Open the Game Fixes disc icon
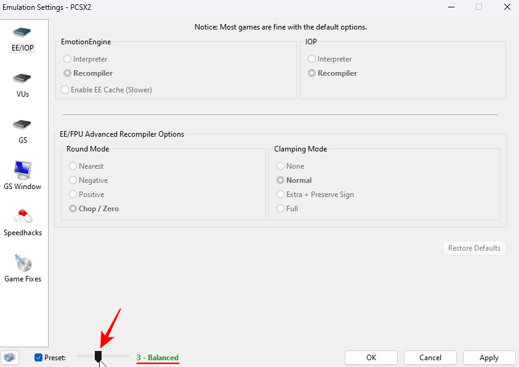 coord(23,263)
